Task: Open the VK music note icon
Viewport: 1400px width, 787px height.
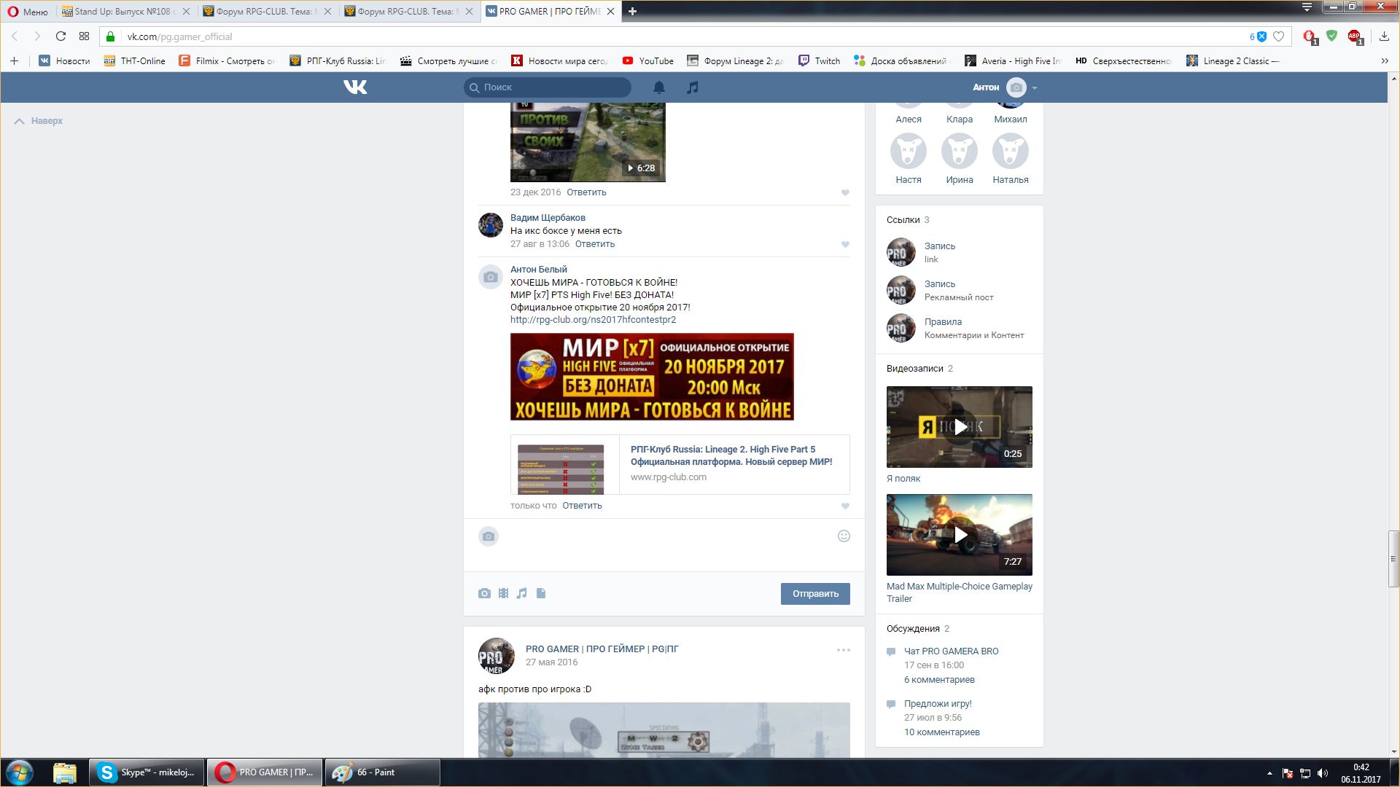Action: [x=692, y=87]
